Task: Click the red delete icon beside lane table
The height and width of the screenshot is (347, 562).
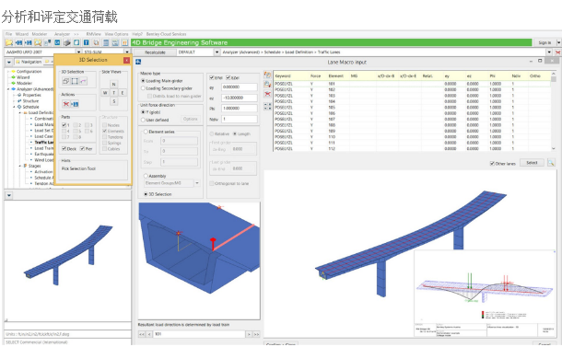Action: tap(267, 94)
